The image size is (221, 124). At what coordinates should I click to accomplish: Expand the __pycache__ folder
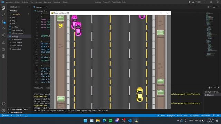17,14
